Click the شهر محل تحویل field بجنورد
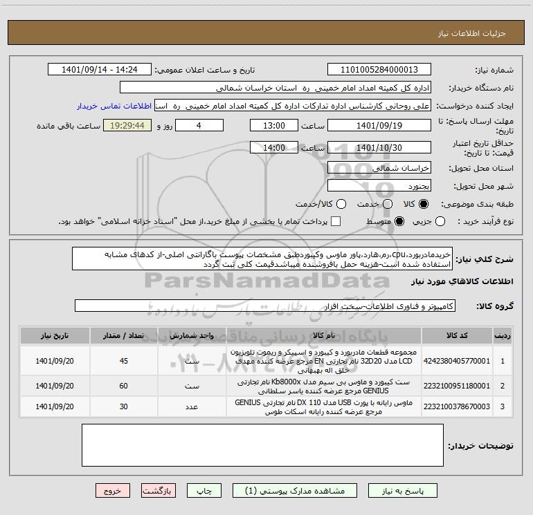The image size is (533, 515). coord(379,186)
